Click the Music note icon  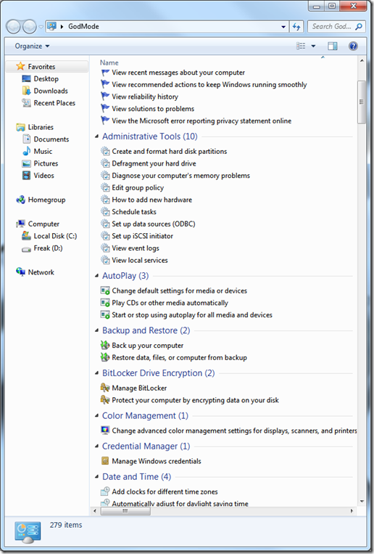point(27,151)
